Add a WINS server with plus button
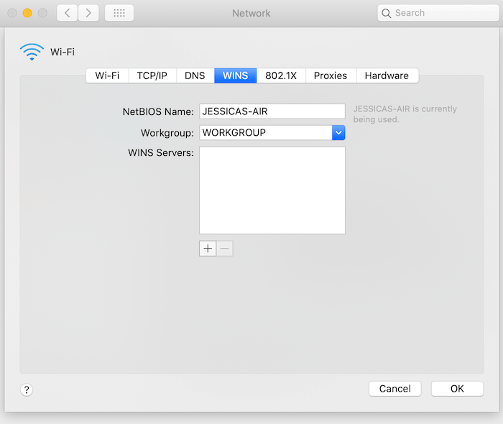Screen dimensions: 503x424 208,249
